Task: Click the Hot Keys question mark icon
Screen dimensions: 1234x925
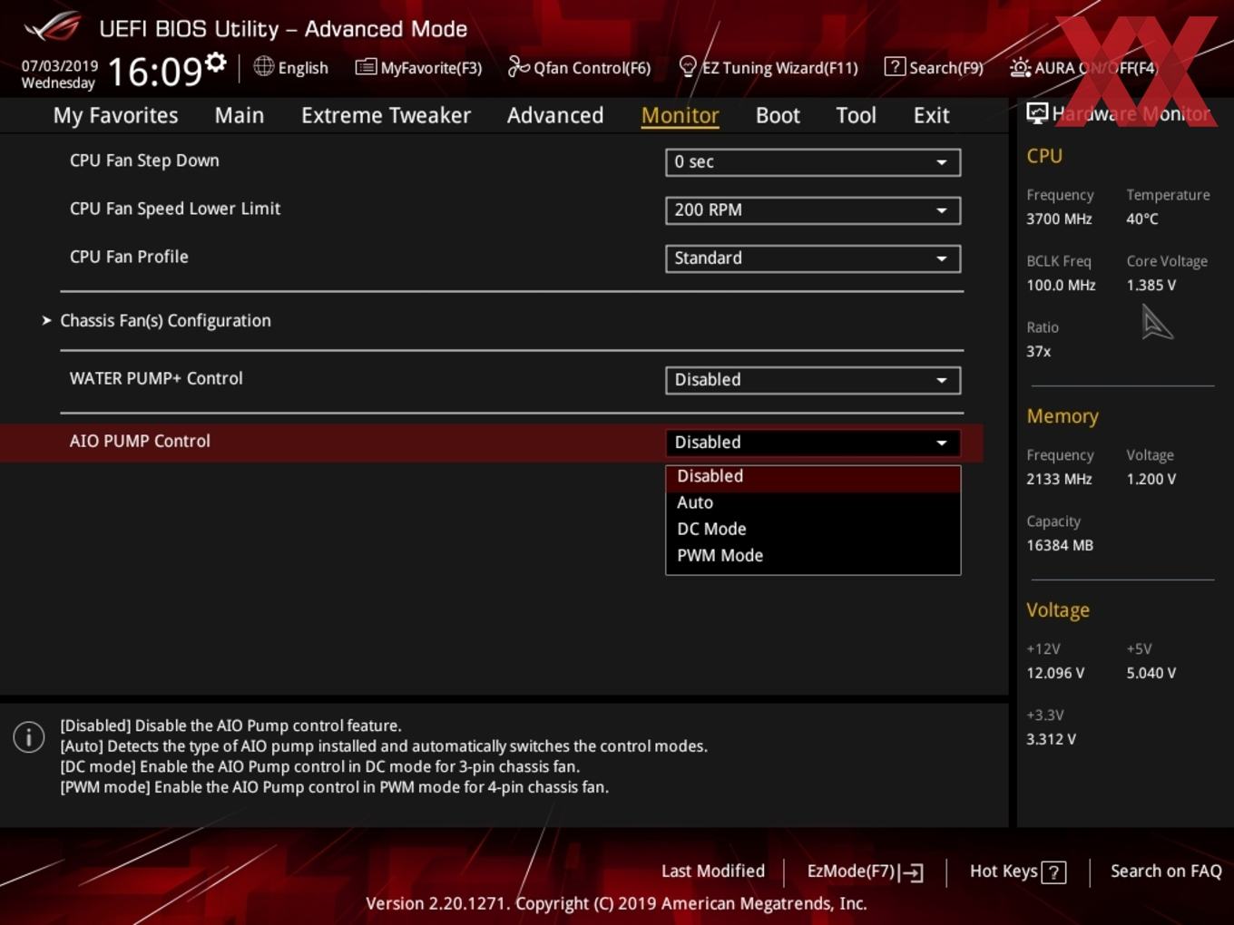Action: pyautogui.click(x=1053, y=872)
